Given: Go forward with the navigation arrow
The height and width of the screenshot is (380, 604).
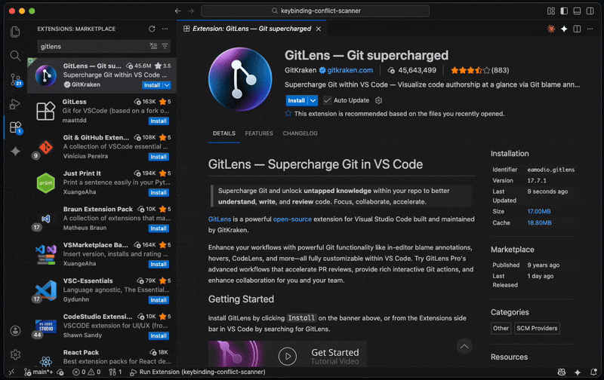Looking at the screenshot, I should click(x=191, y=11).
